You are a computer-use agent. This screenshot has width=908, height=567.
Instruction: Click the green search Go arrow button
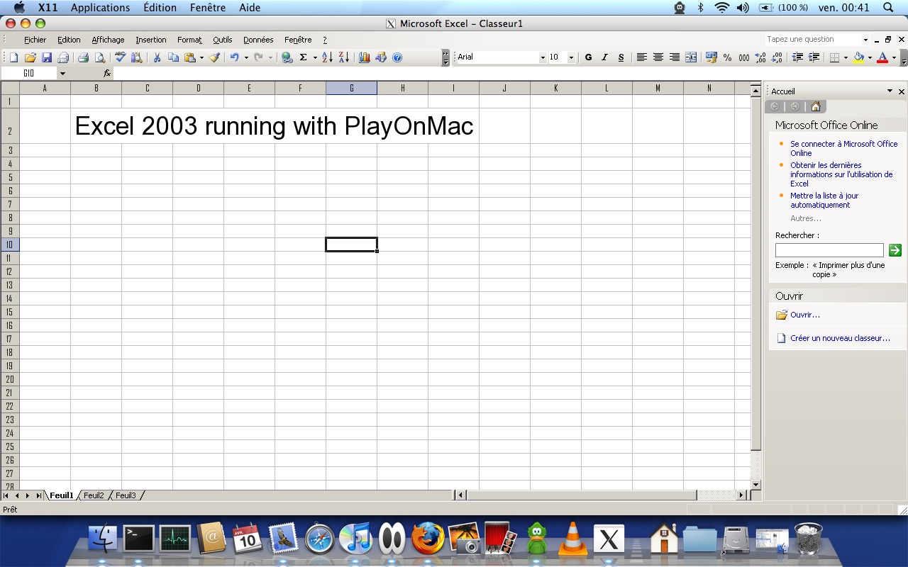tap(895, 250)
